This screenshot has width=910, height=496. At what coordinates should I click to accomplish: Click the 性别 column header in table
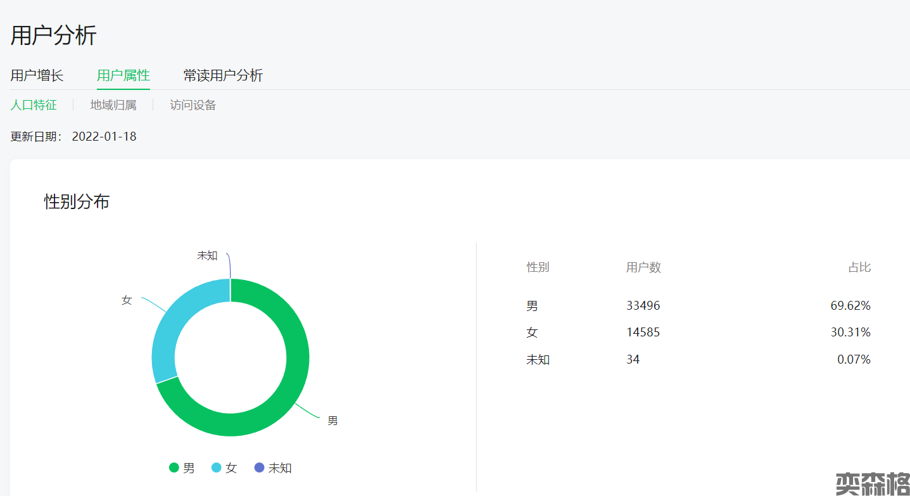click(538, 267)
